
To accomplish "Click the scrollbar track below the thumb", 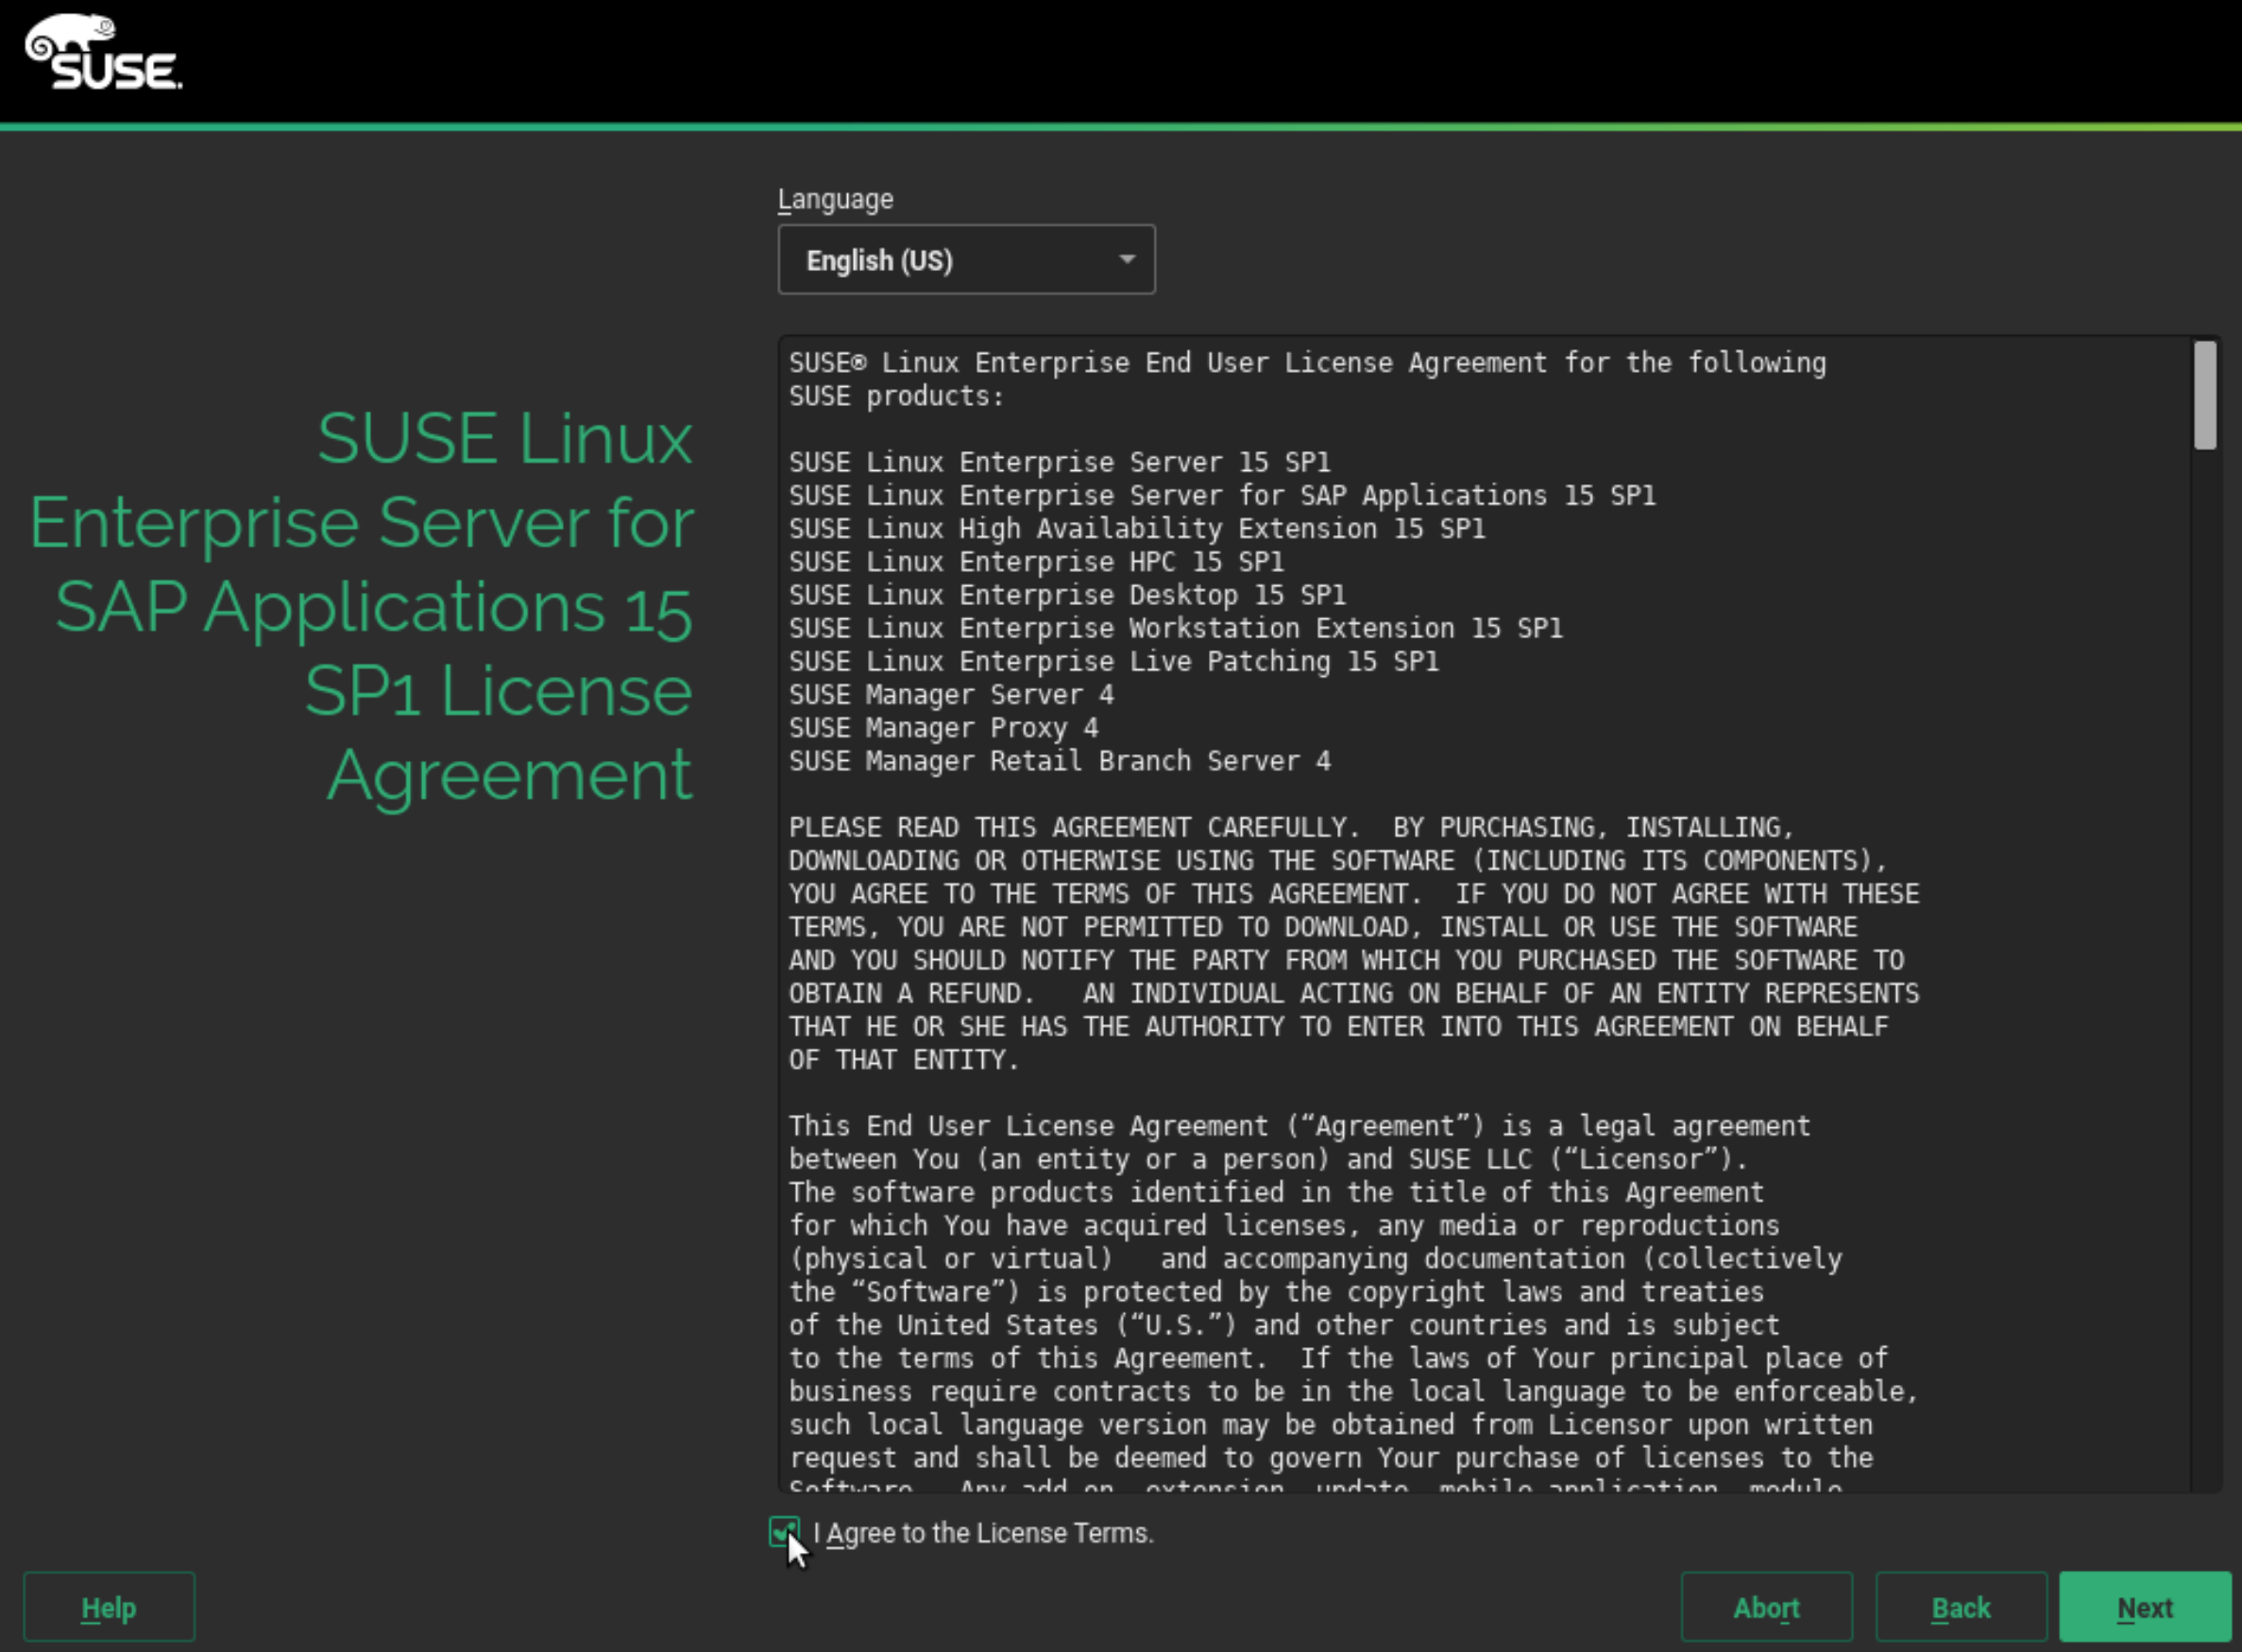I will (2205, 970).
